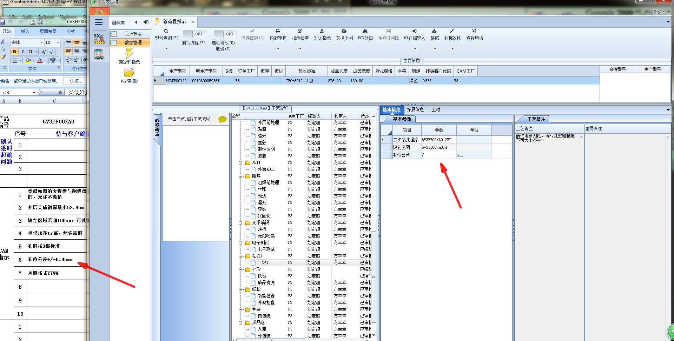This screenshot has height=341, width=674.
Task: Click the 型号查询 search icon
Action: pos(166,31)
